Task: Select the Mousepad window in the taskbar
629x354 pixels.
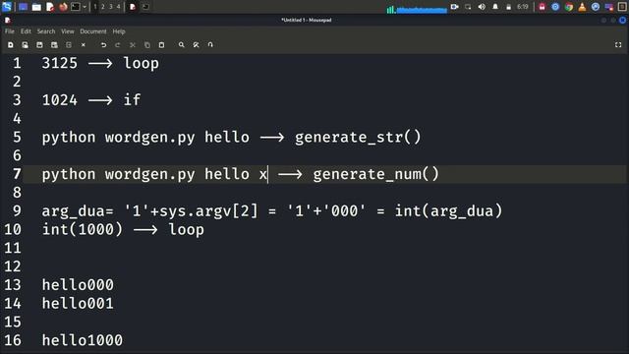Action: tap(133, 7)
